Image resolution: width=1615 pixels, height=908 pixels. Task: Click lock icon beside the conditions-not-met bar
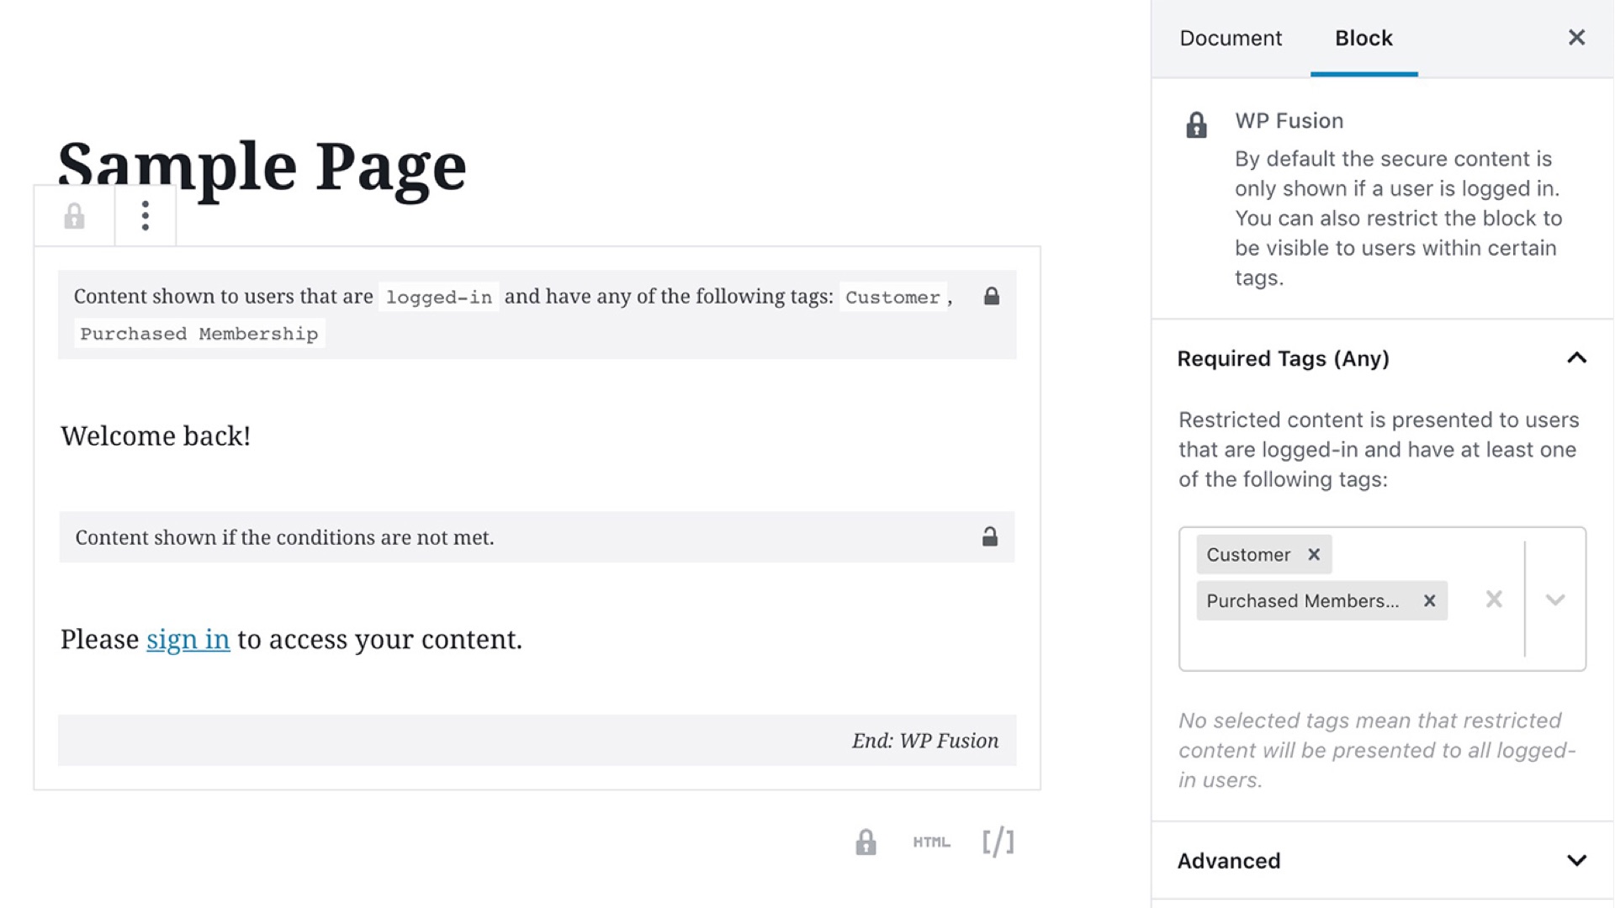[x=990, y=536]
